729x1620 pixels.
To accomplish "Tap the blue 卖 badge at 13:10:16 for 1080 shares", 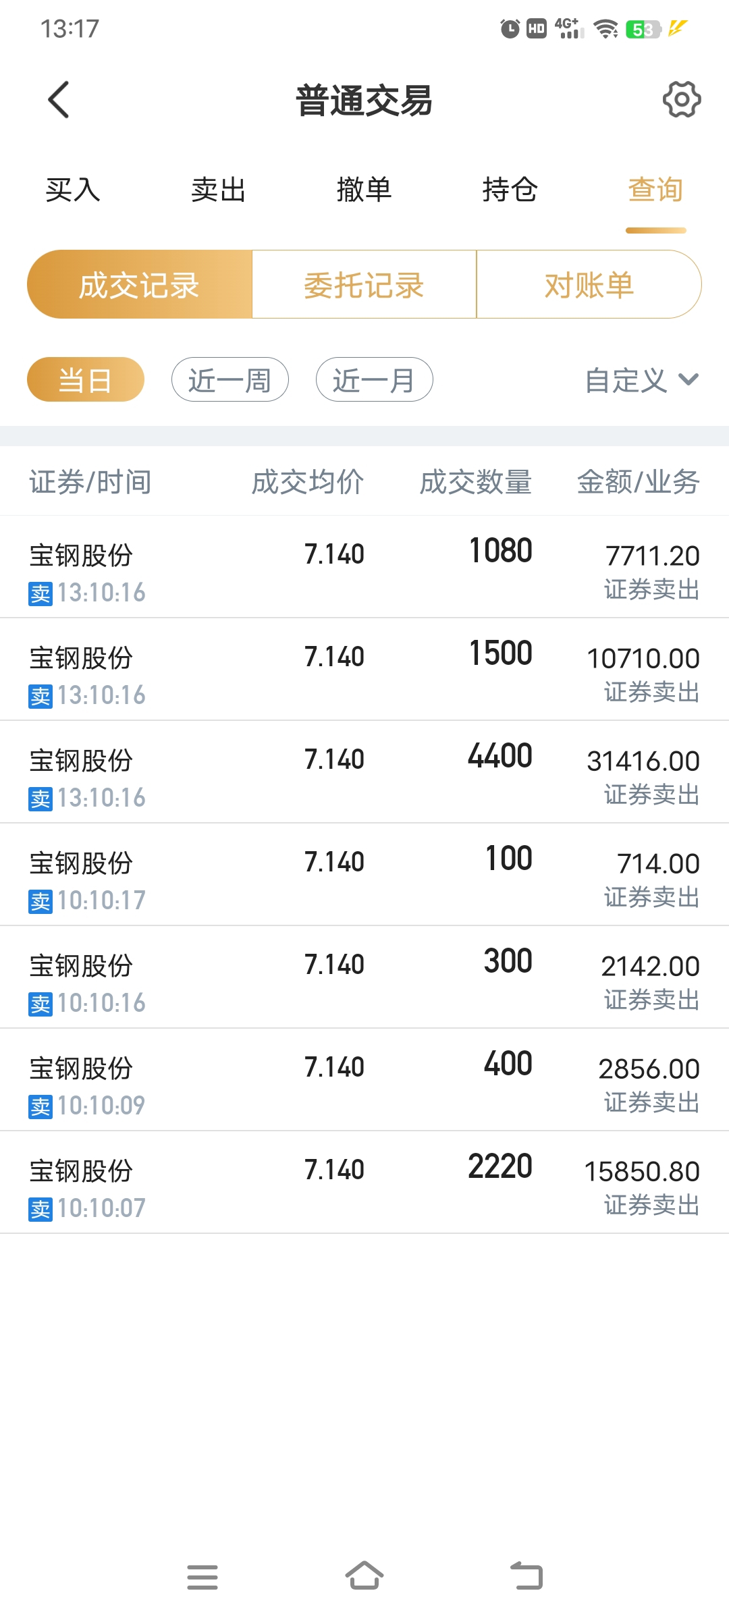I will pyautogui.click(x=40, y=593).
